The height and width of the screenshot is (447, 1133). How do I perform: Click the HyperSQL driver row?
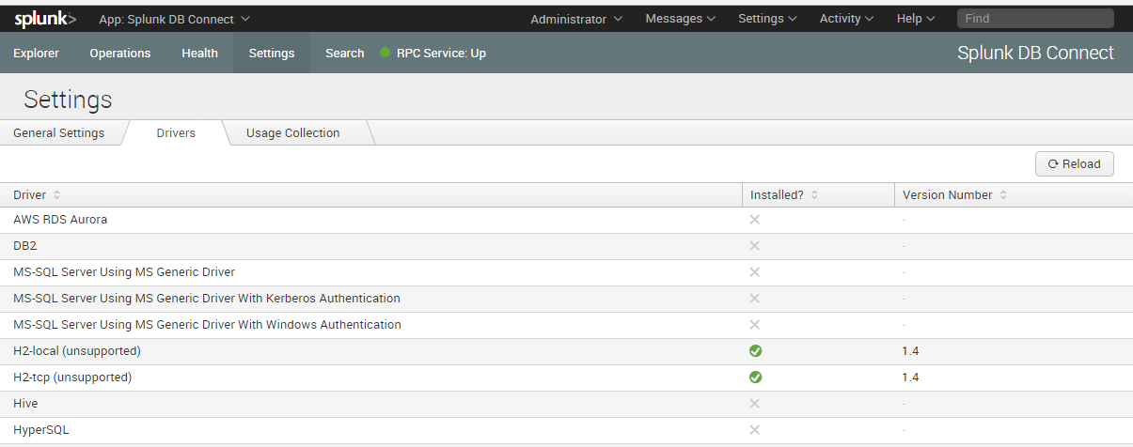(566, 430)
